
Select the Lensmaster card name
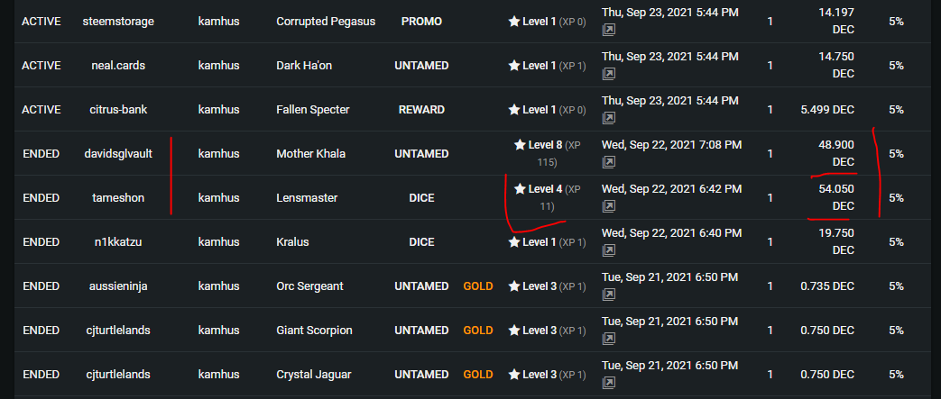[307, 198]
